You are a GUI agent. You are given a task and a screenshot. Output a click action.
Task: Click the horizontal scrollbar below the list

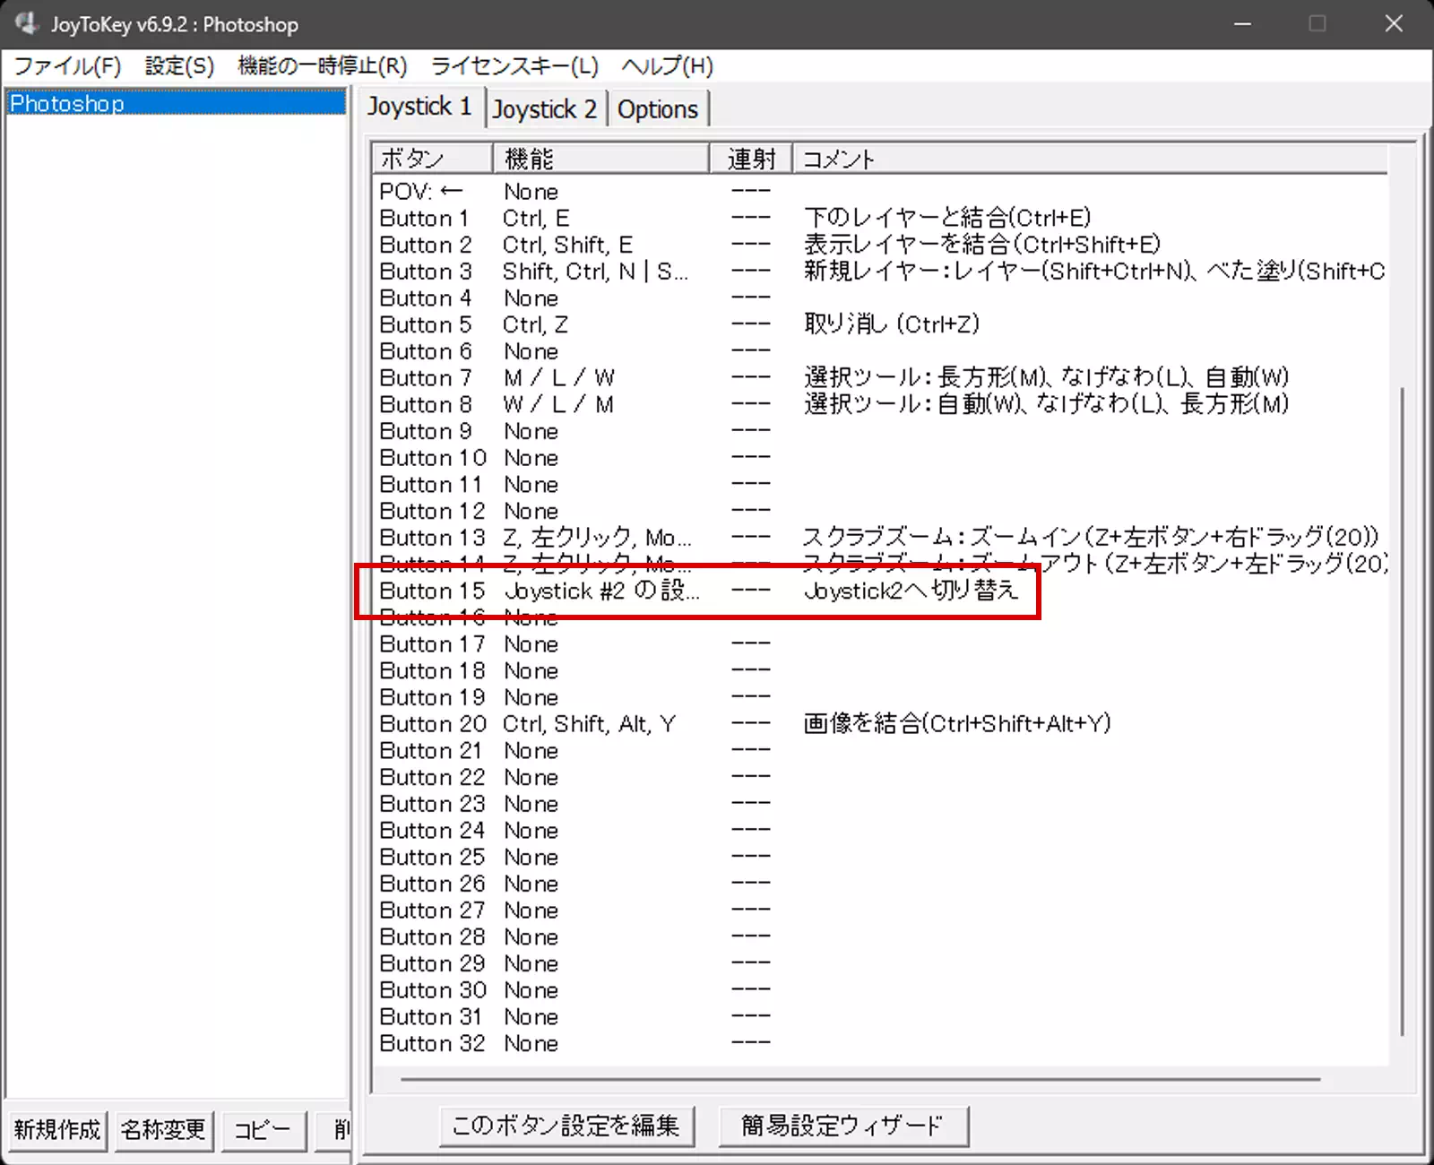(x=860, y=1079)
